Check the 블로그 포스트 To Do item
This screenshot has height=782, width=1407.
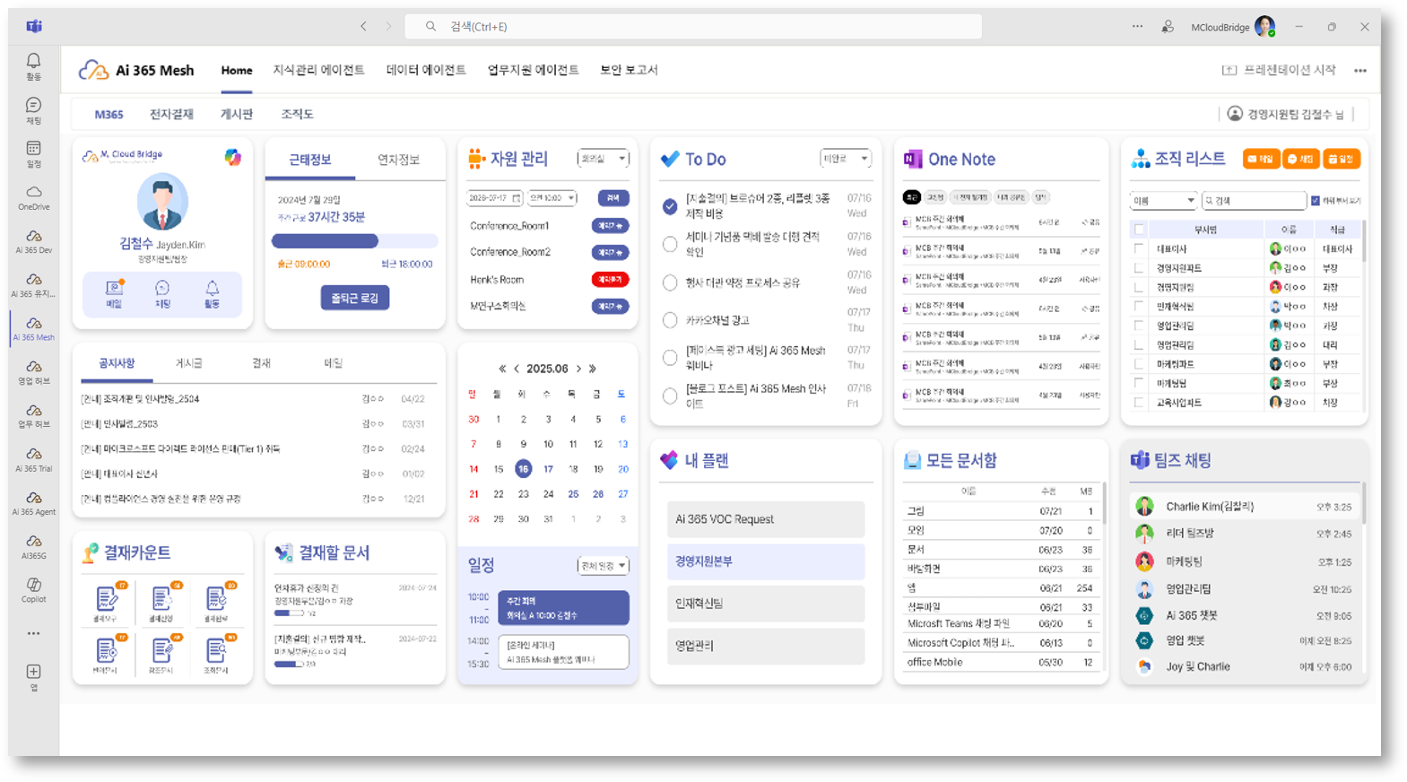[670, 395]
